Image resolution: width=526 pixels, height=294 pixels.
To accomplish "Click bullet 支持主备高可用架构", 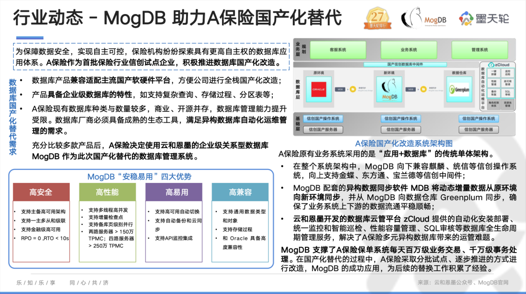I will click(x=43, y=212).
